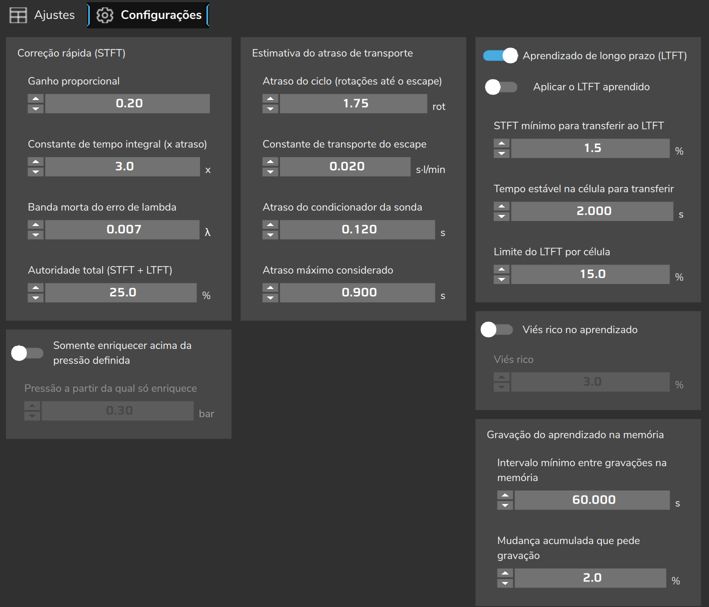Viewport: 709px width, 607px height.
Task: Increment Atraso do condicionador da sonda
Action: (x=270, y=224)
